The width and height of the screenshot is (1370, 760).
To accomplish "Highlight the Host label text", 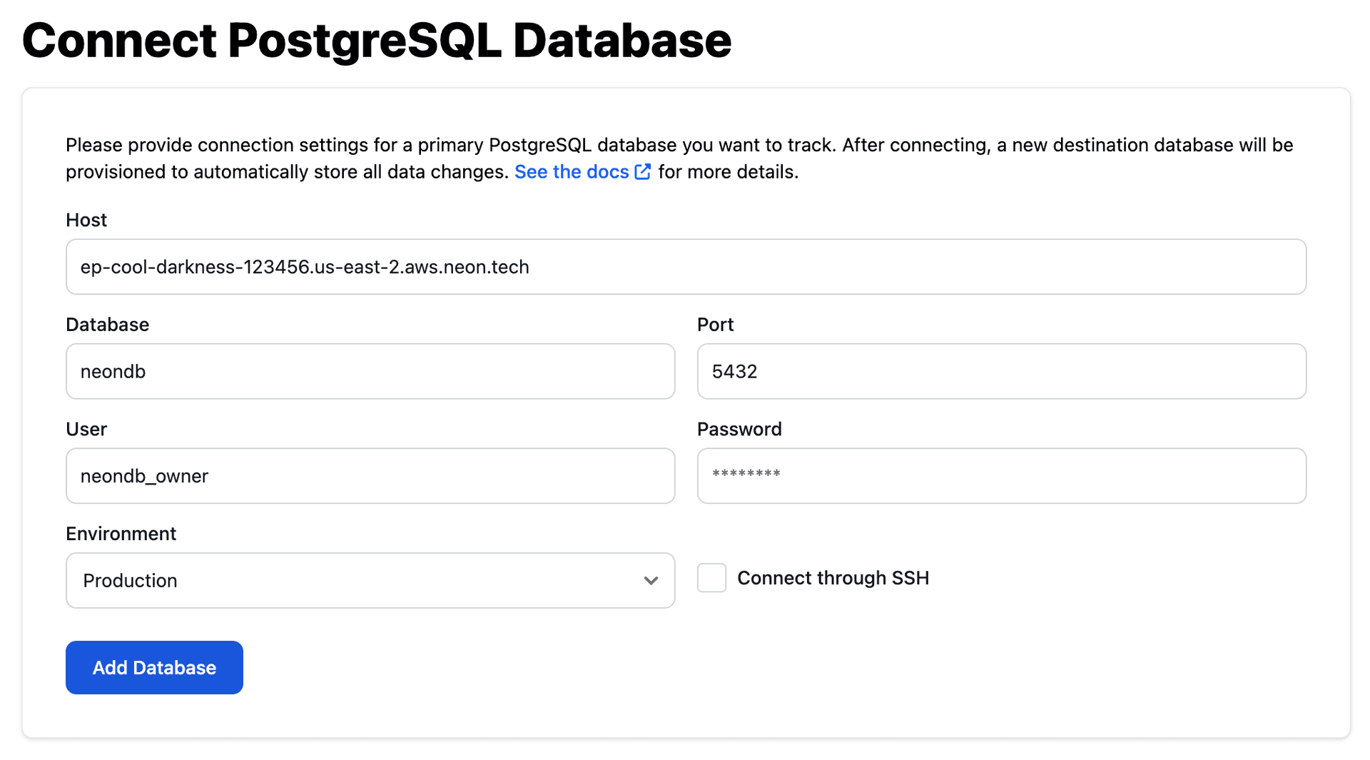I will coord(86,220).
